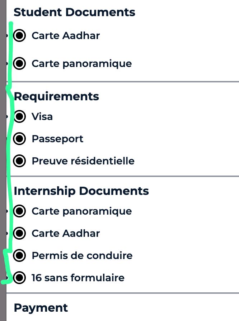Select Carte Aadhar radio under Internship Documents
239x321 pixels.
coord(19,233)
